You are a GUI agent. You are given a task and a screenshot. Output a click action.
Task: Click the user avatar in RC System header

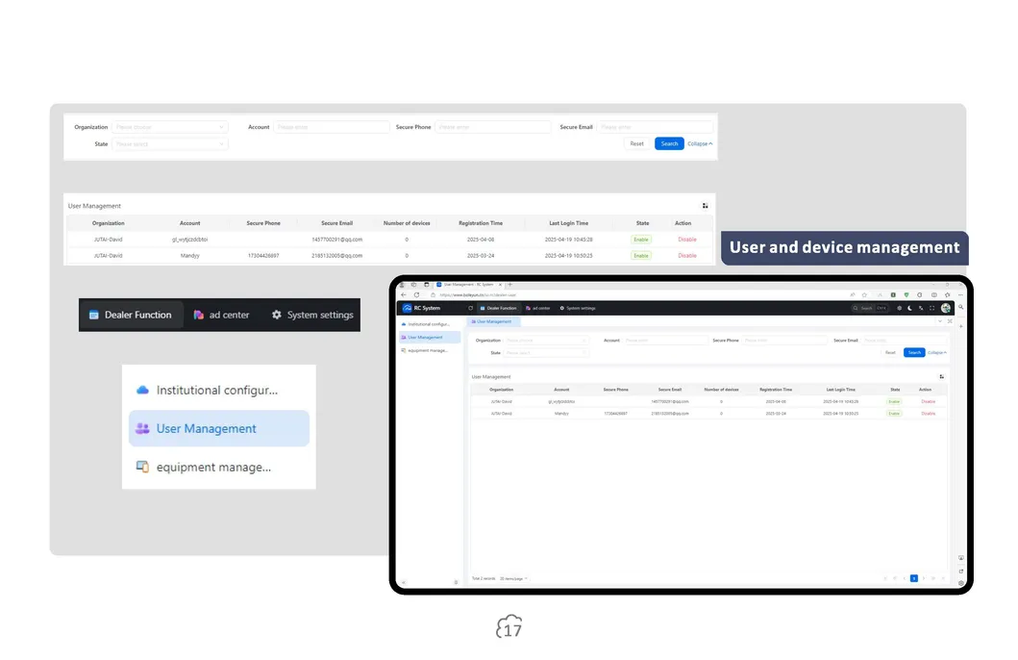click(x=946, y=308)
